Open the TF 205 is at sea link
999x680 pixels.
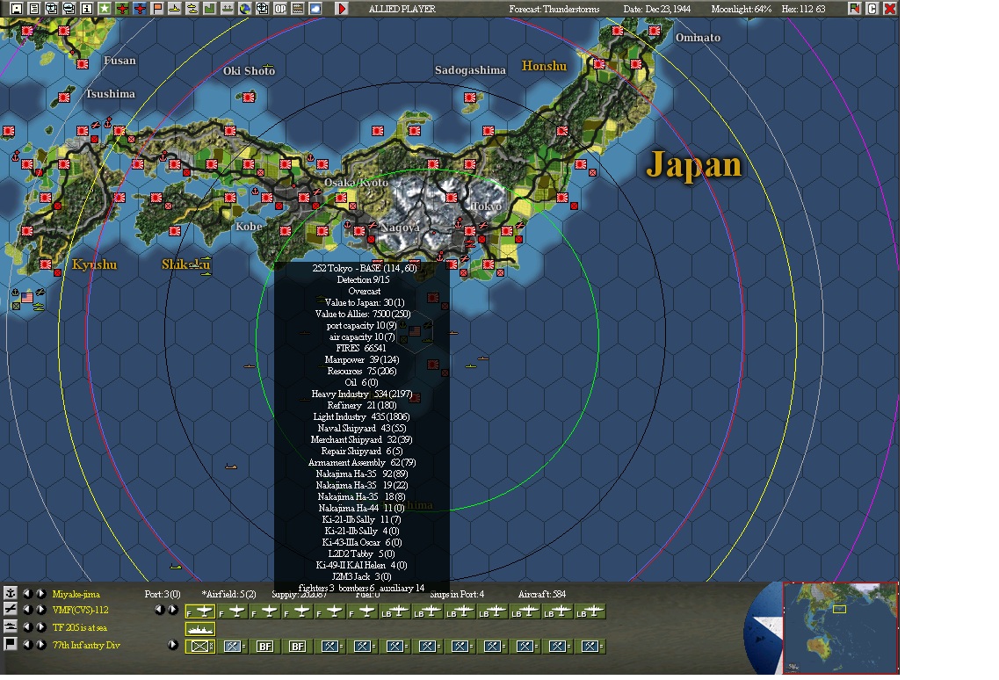click(x=80, y=628)
